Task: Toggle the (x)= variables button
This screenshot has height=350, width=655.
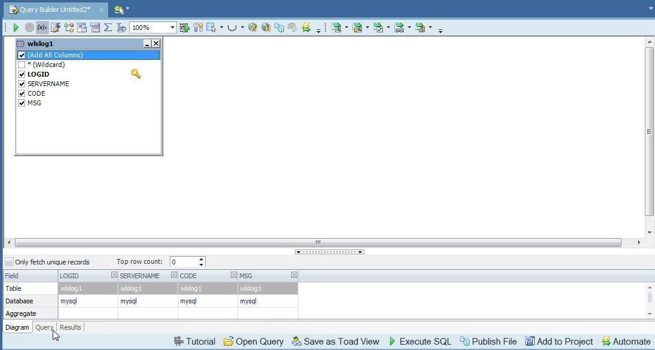Action: [42, 28]
